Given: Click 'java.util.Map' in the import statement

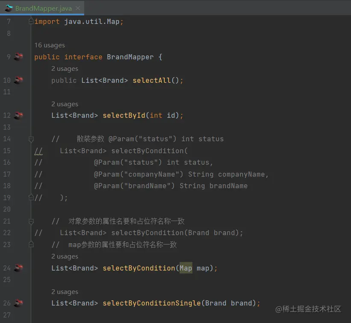Looking at the screenshot, I should (92, 21).
